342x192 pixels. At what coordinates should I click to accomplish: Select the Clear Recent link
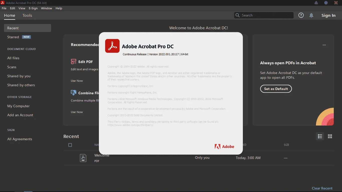322,188
